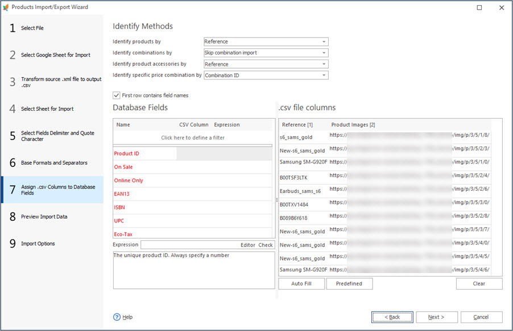The width and height of the screenshot is (513, 331).
Task: Click the Help question mark icon
Action: [117, 317]
